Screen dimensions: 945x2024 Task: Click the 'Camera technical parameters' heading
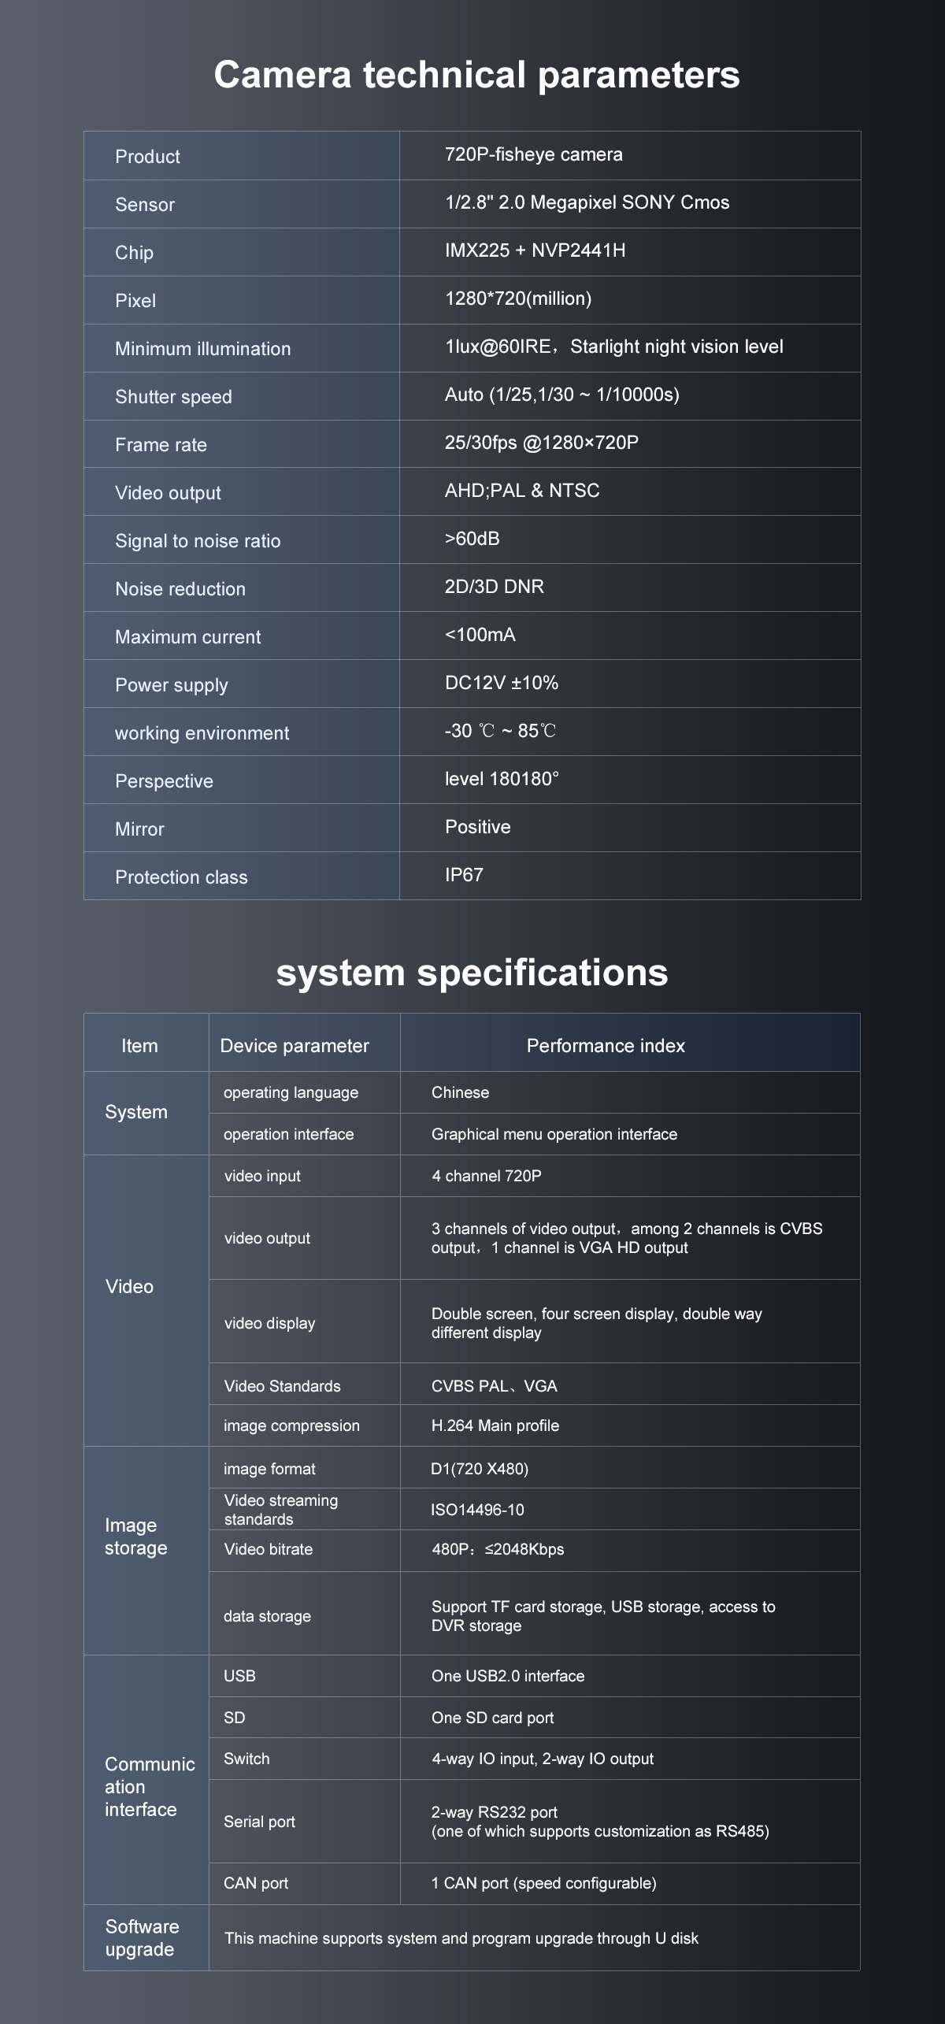pyautogui.click(x=476, y=76)
